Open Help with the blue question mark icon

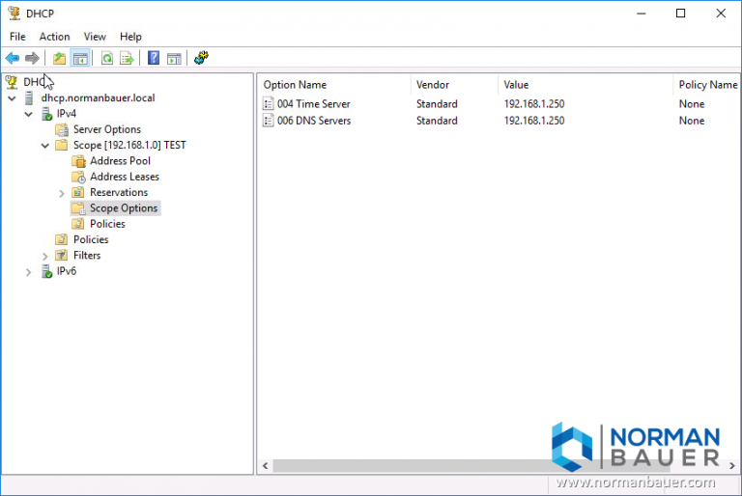point(154,59)
